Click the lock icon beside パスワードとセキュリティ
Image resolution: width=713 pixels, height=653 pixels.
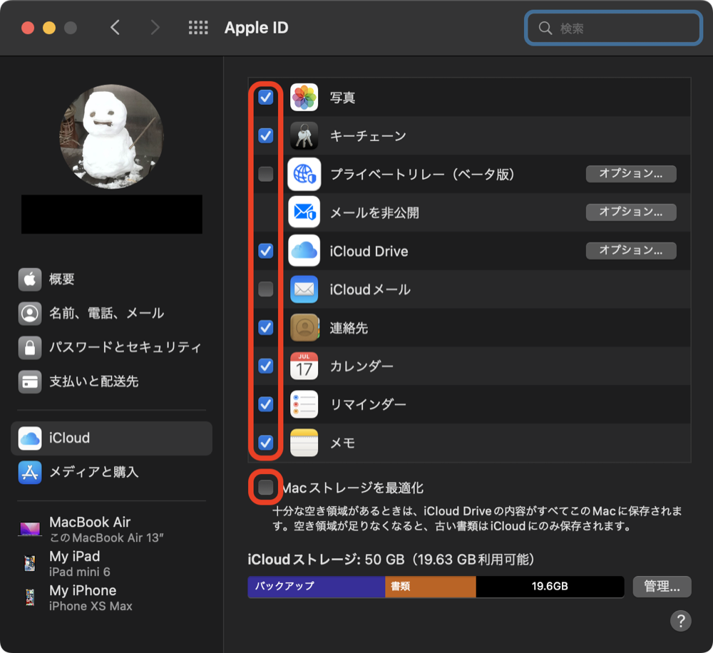click(29, 347)
